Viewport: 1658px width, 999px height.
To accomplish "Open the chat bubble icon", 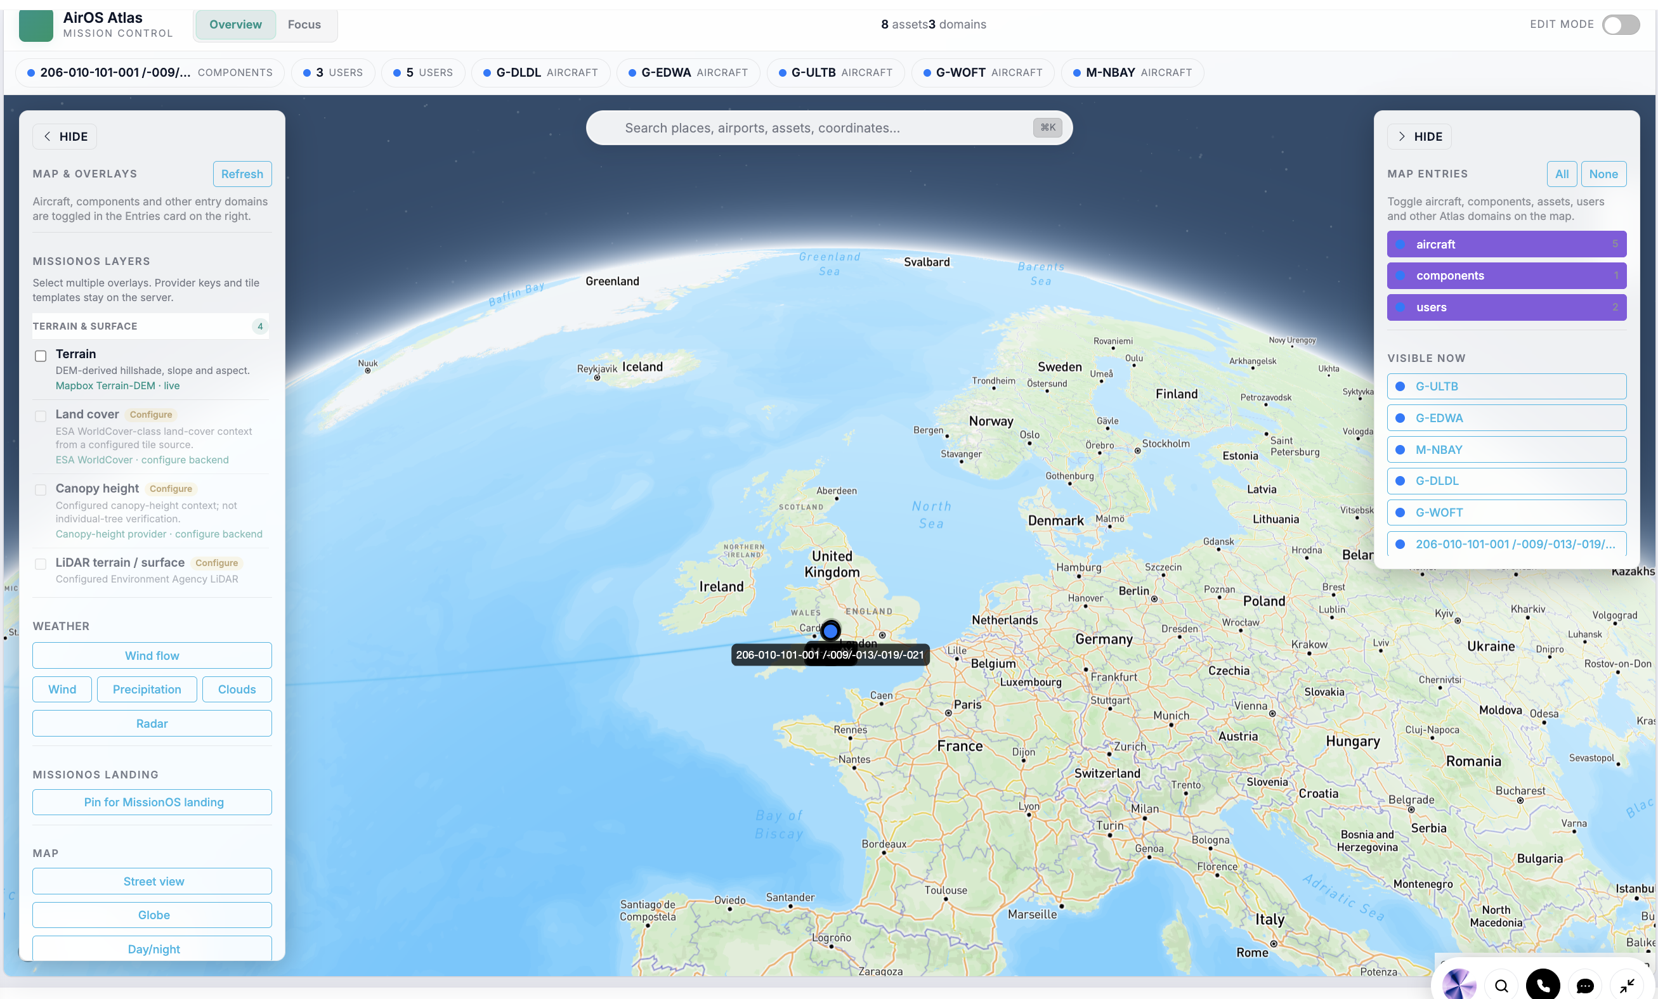I will [x=1584, y=986].
